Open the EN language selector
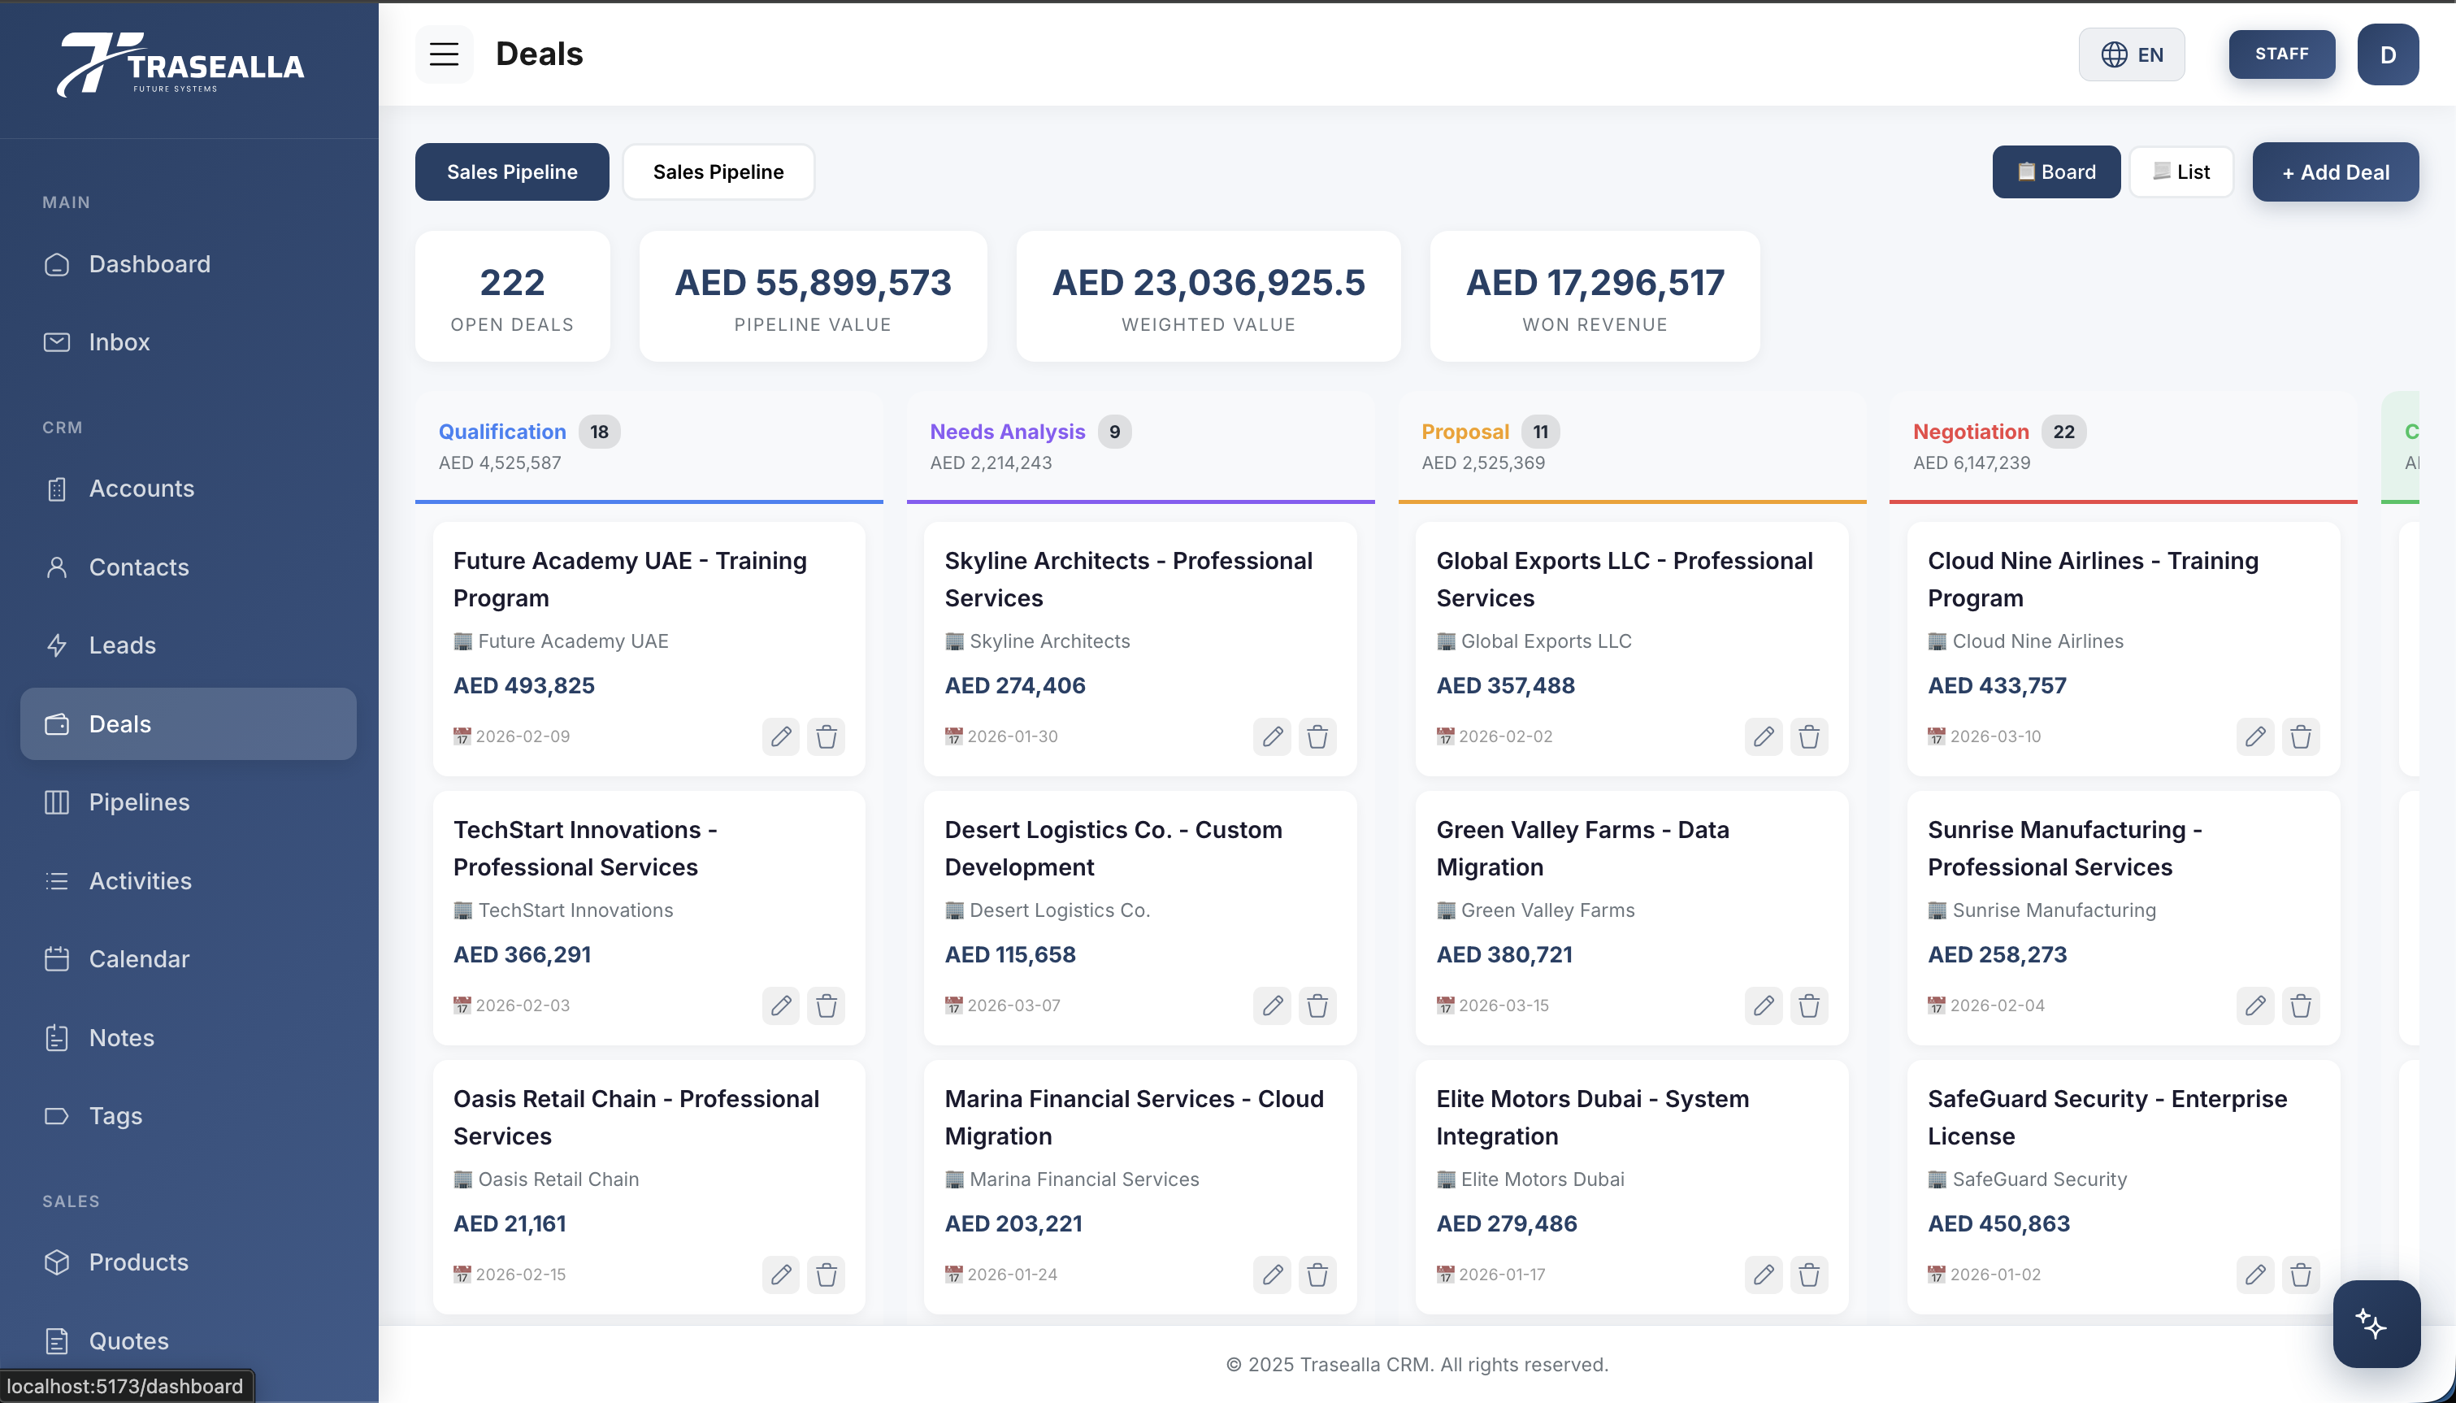This screenshot has height=1403, width=2456. 2130,54
